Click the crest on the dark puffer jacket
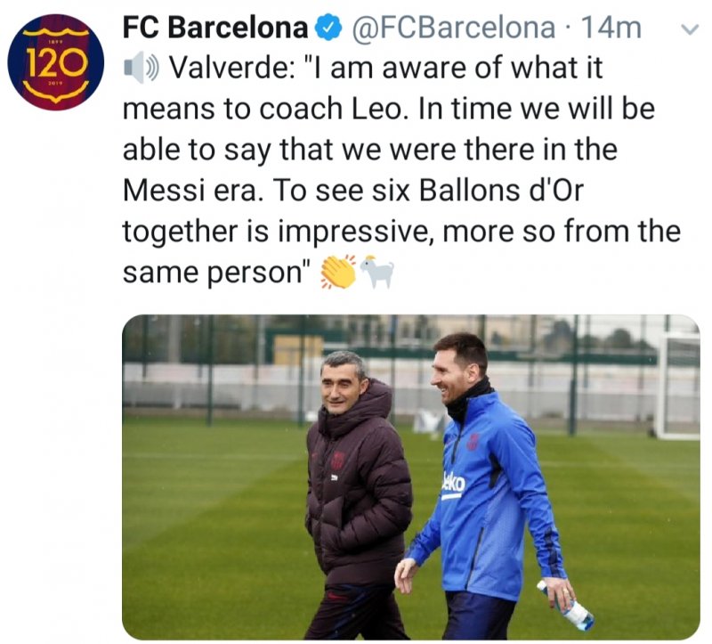This screenshot has height=644, width=712. coord(339,461)
